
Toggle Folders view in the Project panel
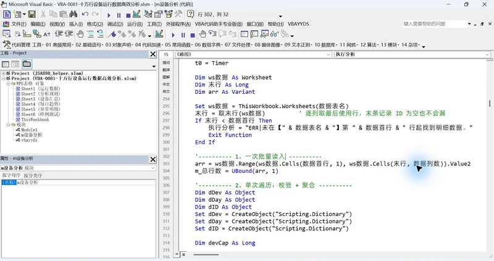[27, 64]
